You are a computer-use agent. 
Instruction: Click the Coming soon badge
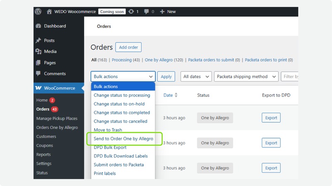coord(112,12)
